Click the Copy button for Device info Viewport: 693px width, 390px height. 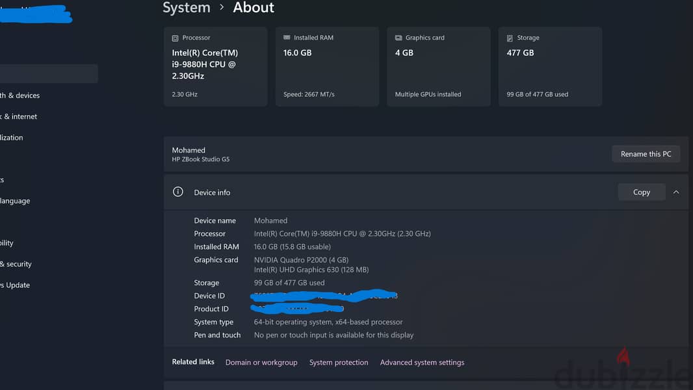(x=641, y=192)
